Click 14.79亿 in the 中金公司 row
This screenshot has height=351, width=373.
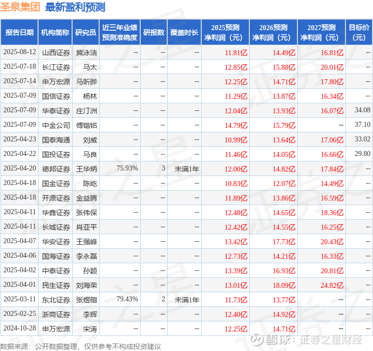(x=236, y=125)
